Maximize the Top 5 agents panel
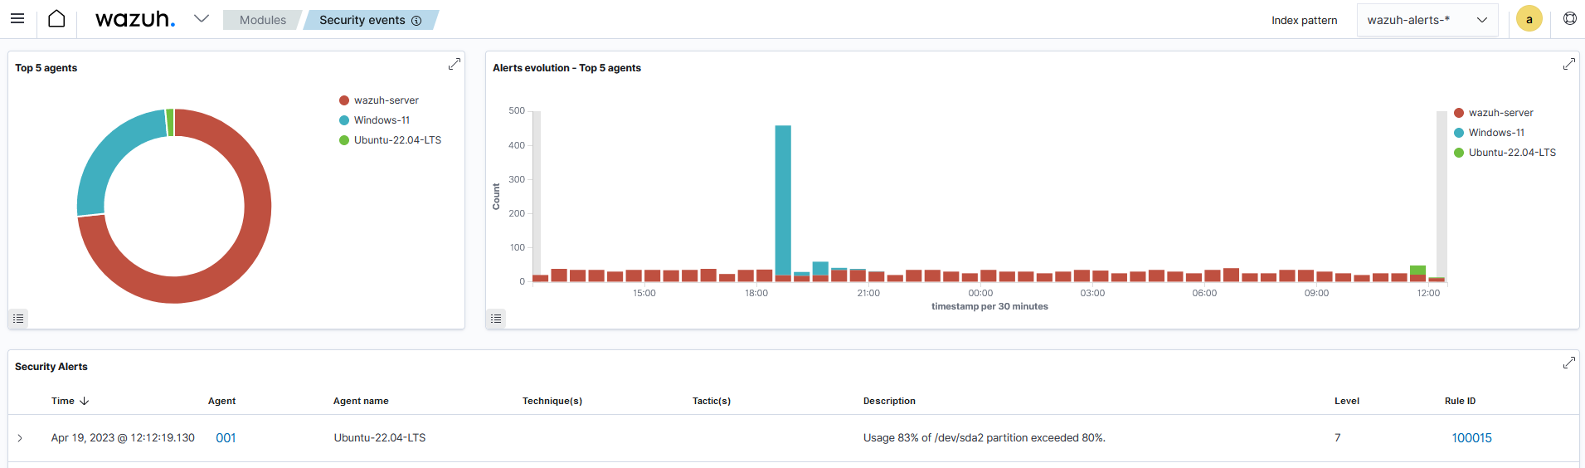Viewport: 1585px width, 468px height. 454,65
